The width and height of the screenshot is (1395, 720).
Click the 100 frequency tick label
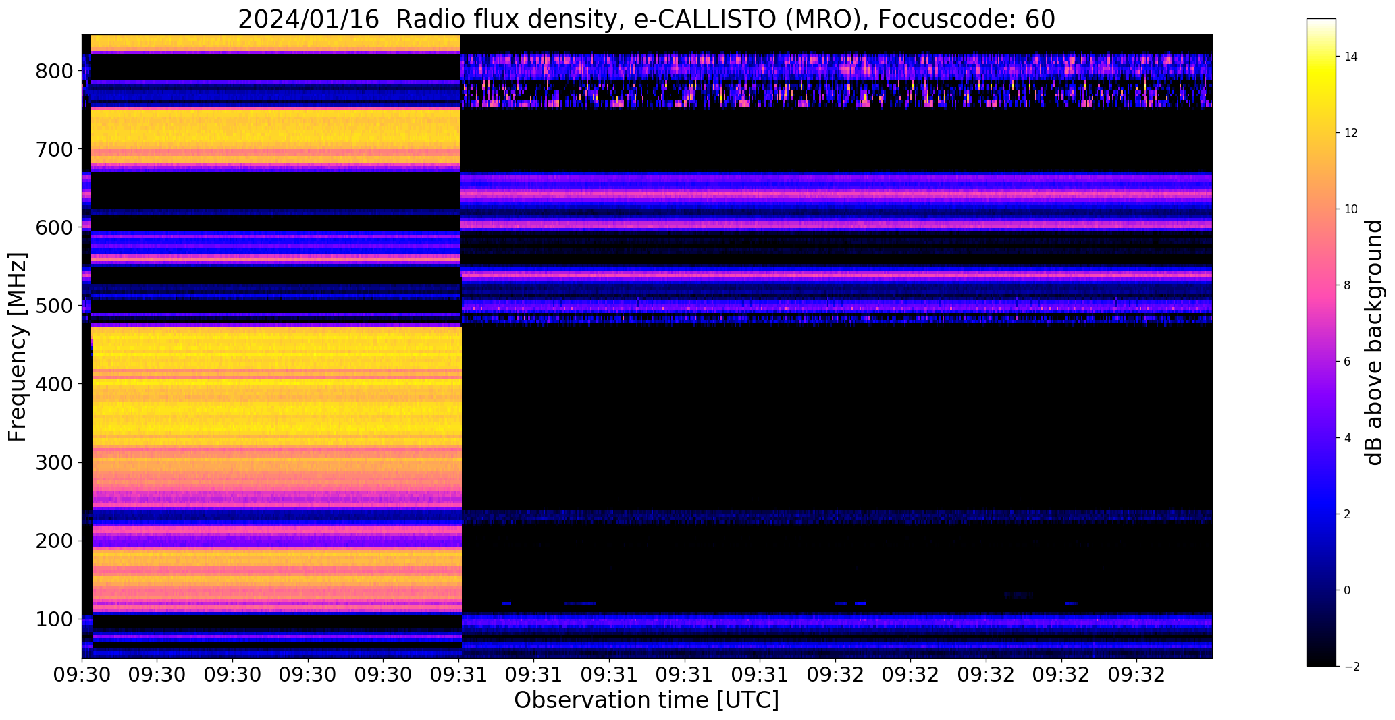click(x=55, y=619)
